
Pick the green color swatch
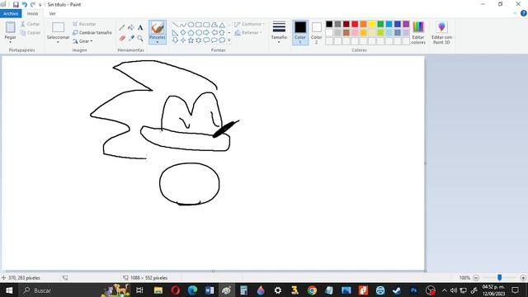tap(380, 24)
